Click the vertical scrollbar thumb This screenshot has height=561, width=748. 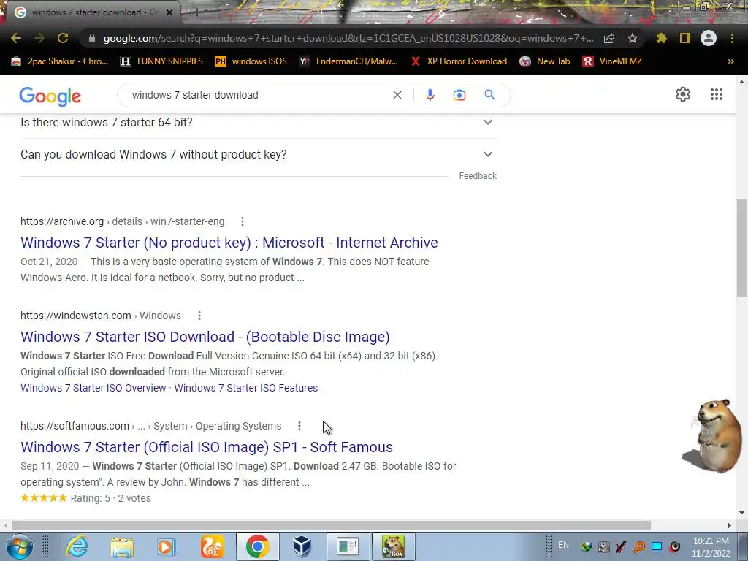point(742,248)
